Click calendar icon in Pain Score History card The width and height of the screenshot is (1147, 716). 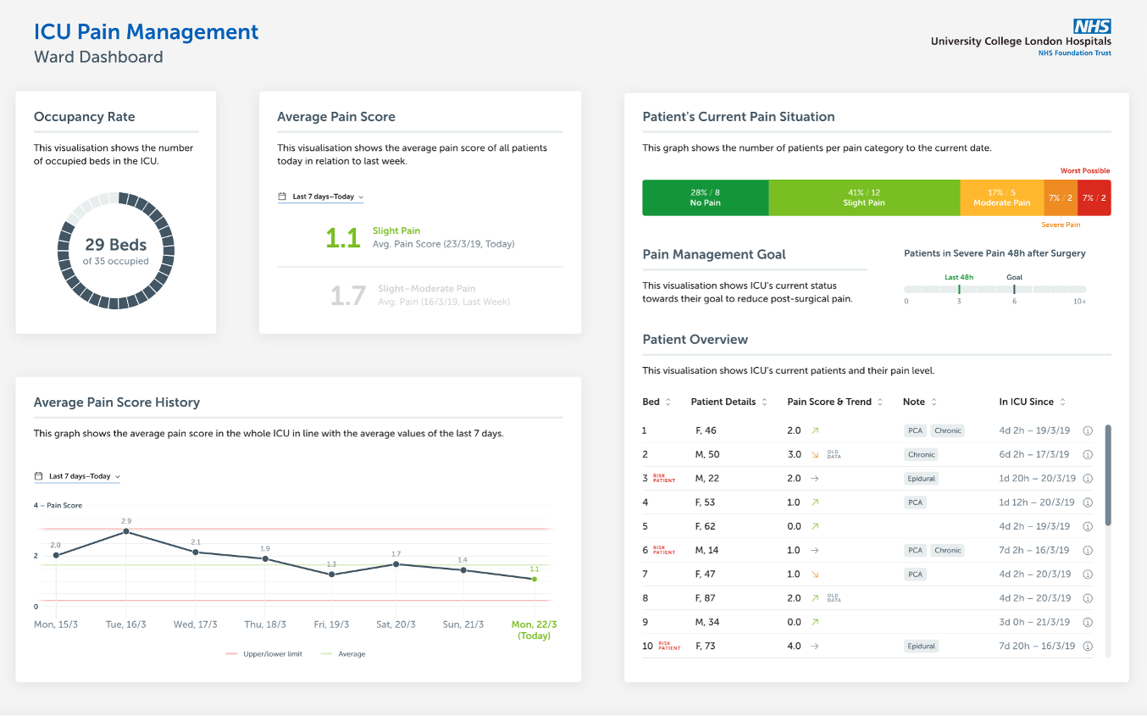[38, 476]
